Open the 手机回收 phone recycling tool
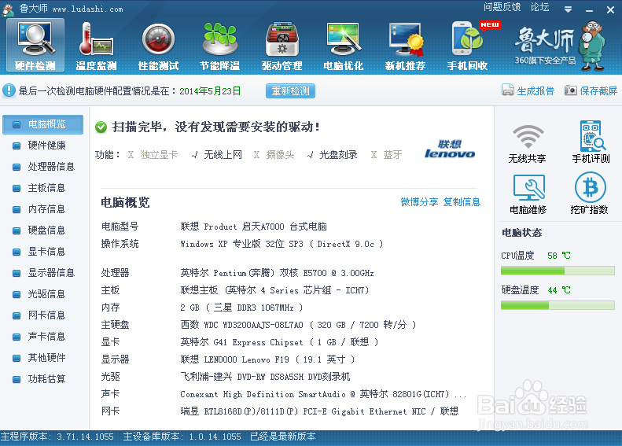Screen dimensions: 622x446 click(x=467, y=46)
